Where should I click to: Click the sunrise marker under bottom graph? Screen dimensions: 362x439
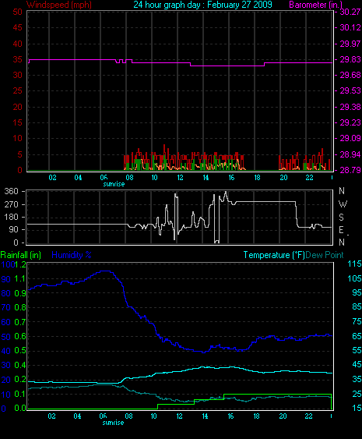113,423
